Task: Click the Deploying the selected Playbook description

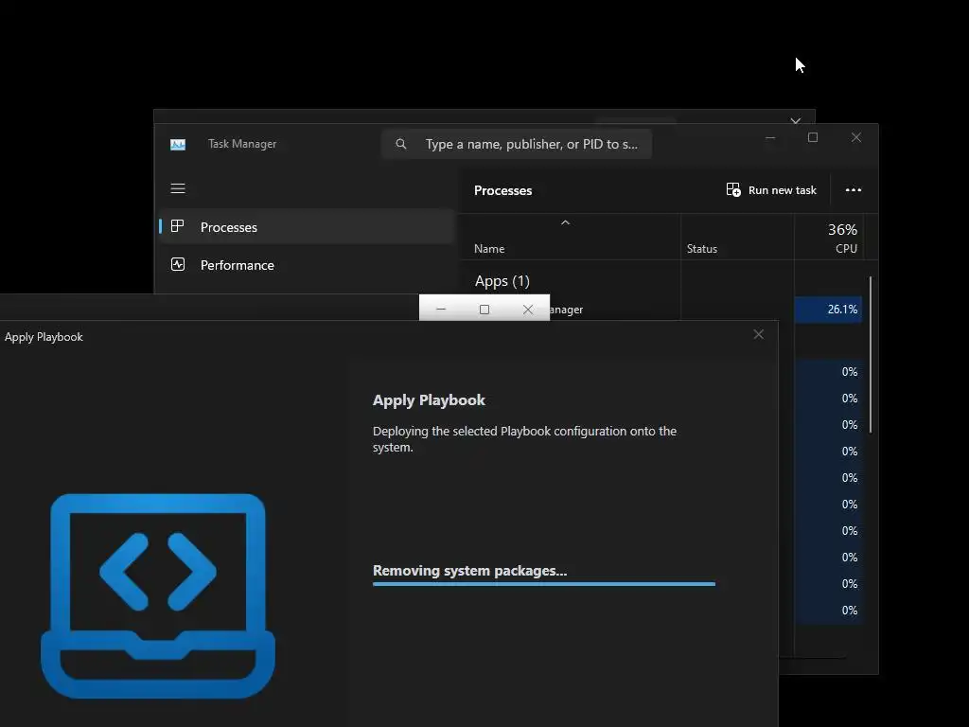Action: (524, 439)
